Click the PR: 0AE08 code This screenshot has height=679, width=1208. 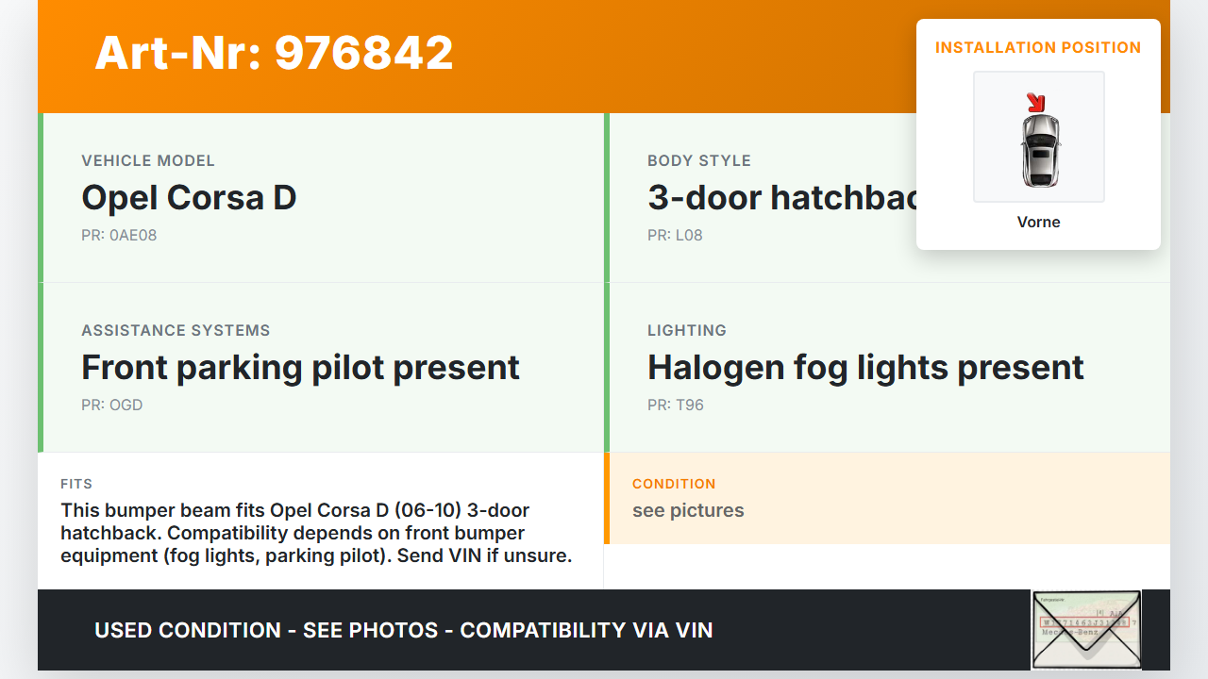click(119, 236)
